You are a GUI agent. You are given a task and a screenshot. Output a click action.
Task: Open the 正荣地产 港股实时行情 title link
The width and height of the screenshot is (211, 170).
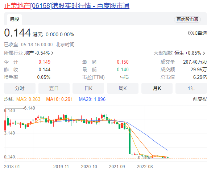(67, 6)
